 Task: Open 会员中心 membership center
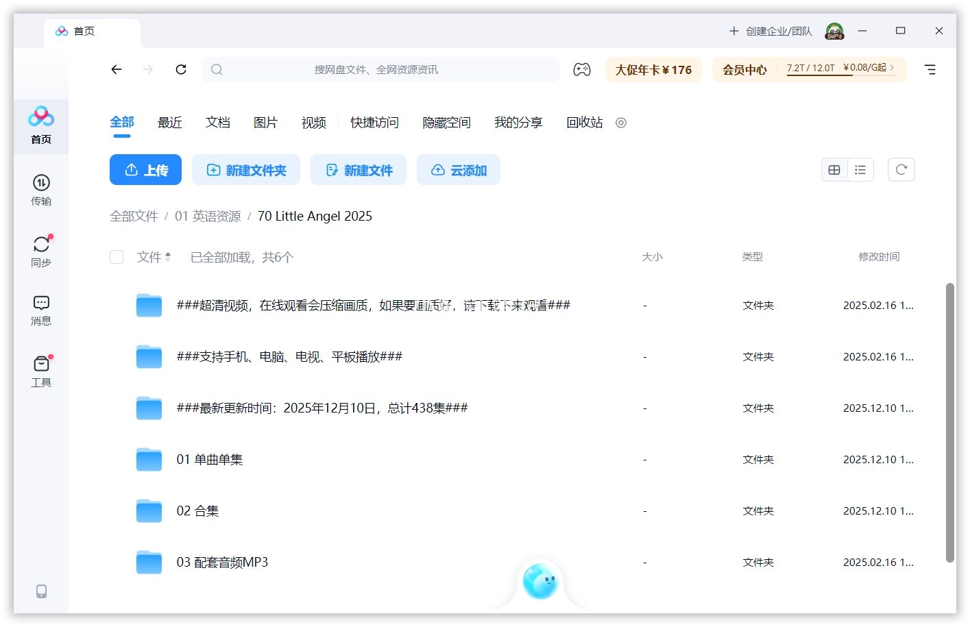[745, 69]
